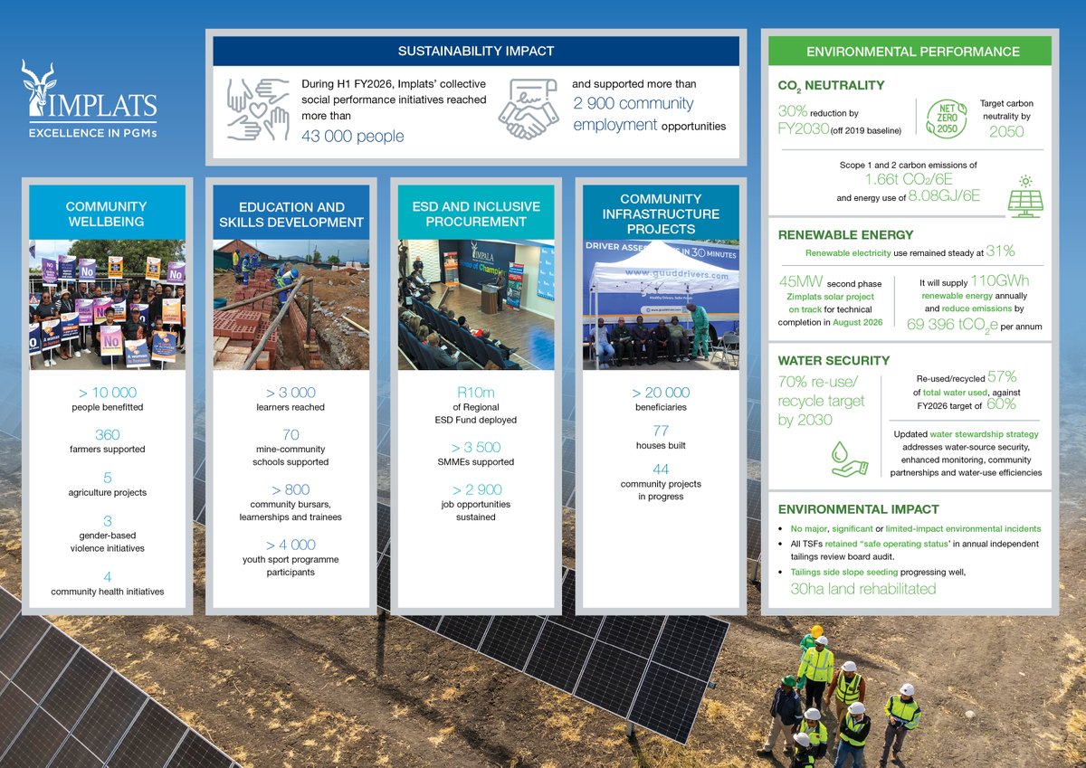Open the Education and Skills Development photo
The image size is (1086, 768).
point(291,304)
